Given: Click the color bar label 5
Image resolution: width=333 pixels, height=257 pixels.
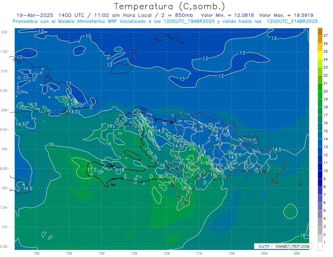Looking at the screenshot, I should pyautogui.click(x=325, y=211).
